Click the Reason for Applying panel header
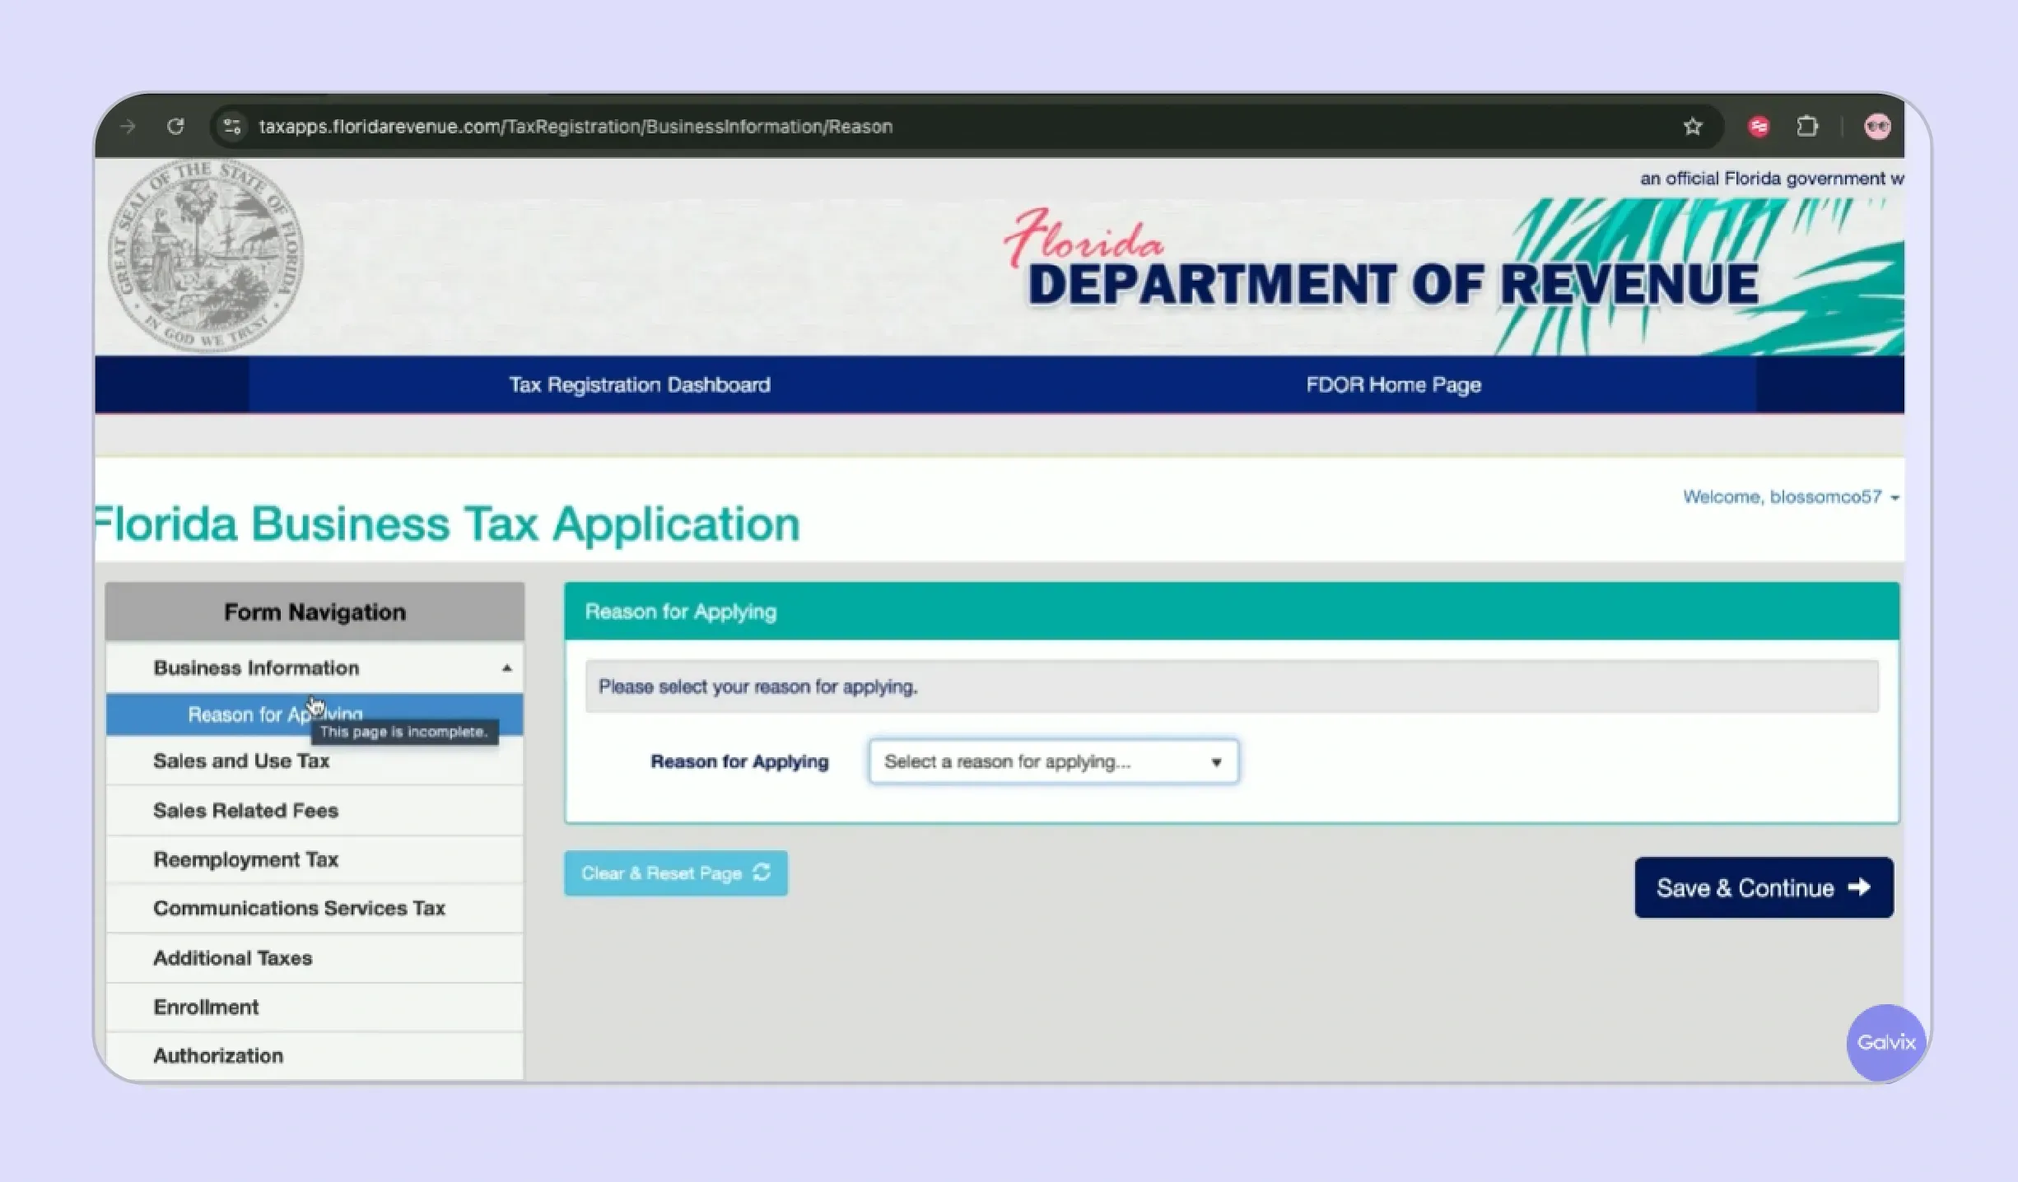This screenshot has width=2018, height=1182. [x=1232, y=612]
